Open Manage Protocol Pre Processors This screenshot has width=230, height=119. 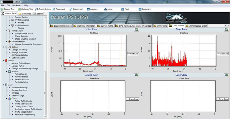click(x=28, y=44)
